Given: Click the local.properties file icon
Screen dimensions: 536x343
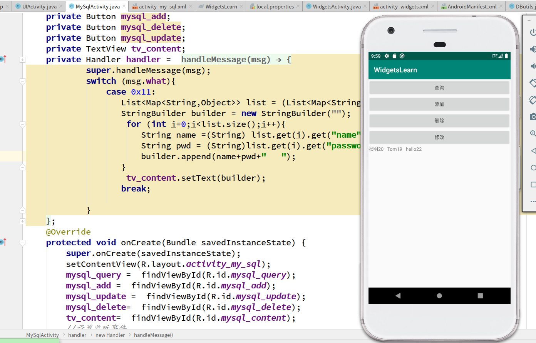Looking at the screenshot, I should pyautogui.click(x=253, y=7).
